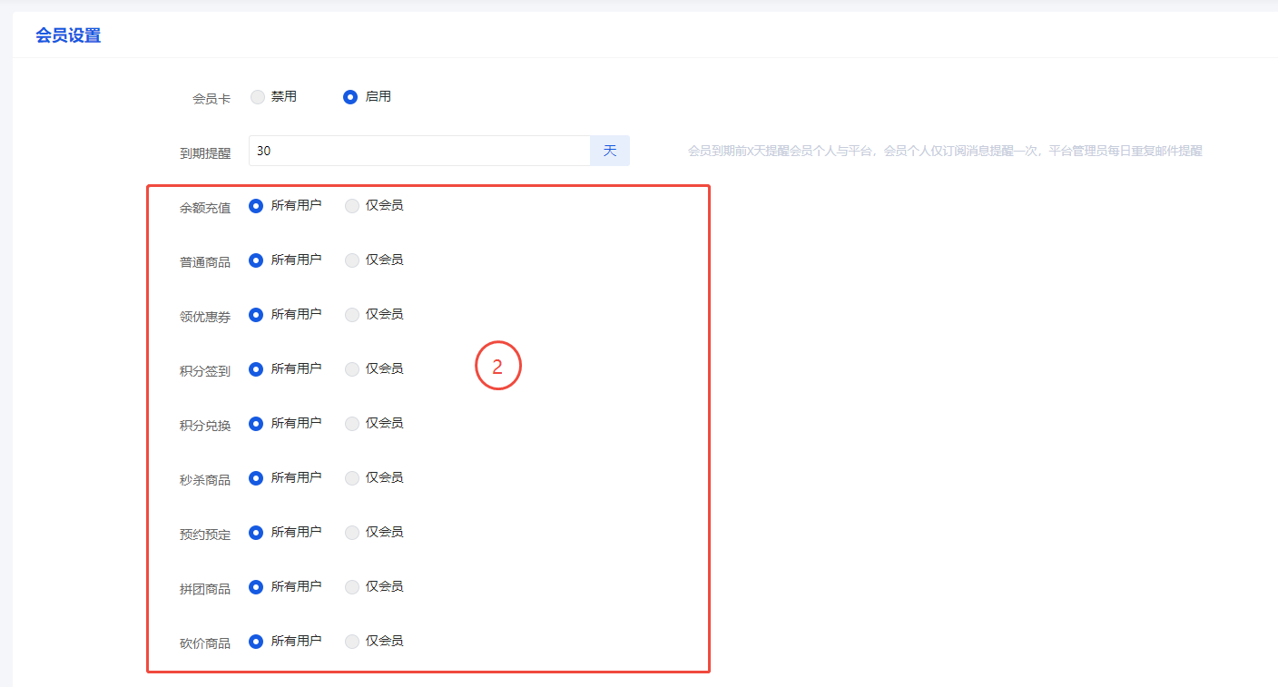Set 秒杀商品 to 仅会员
The height and width of the screenshot is (687, 1278).
tap(352, 478)
